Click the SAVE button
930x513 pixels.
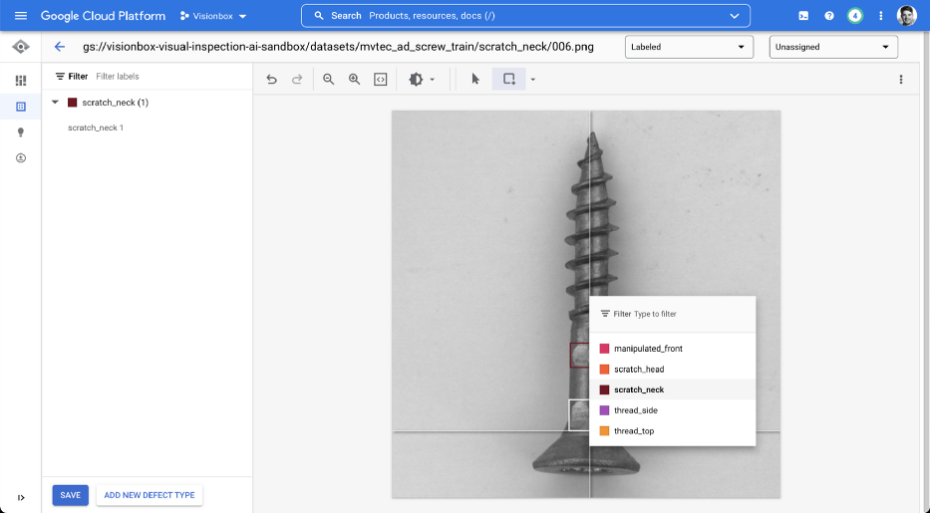71,495
